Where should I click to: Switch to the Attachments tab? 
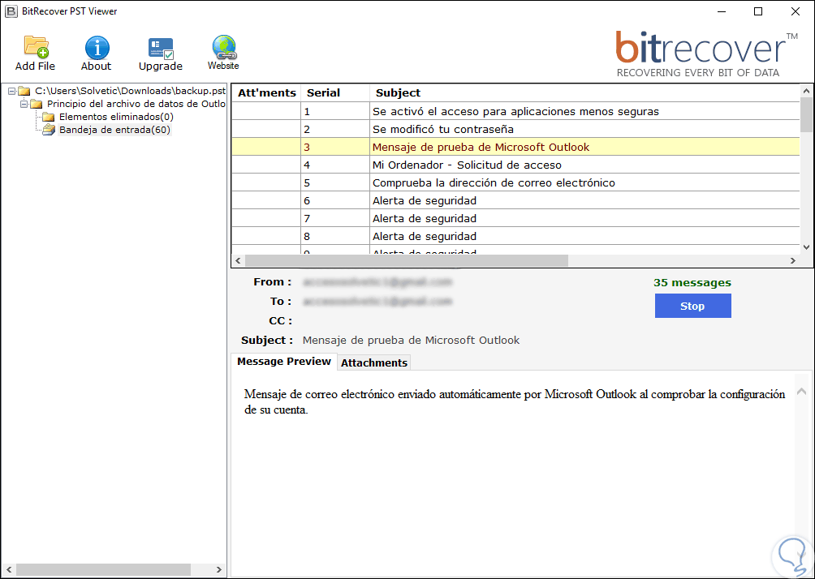(373, 362)
